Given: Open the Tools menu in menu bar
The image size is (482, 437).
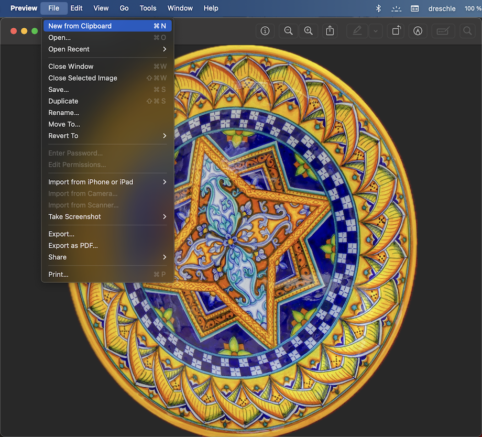Looking at the screenshot, I should pos(148,8).
